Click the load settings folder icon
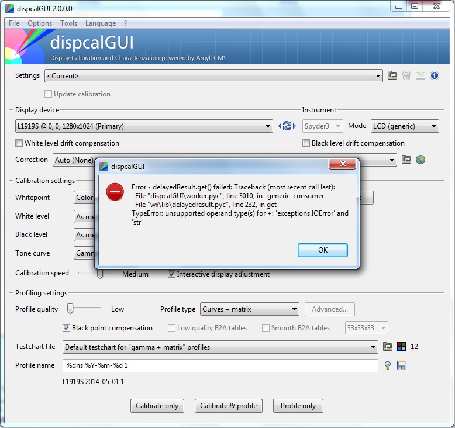 392,76
